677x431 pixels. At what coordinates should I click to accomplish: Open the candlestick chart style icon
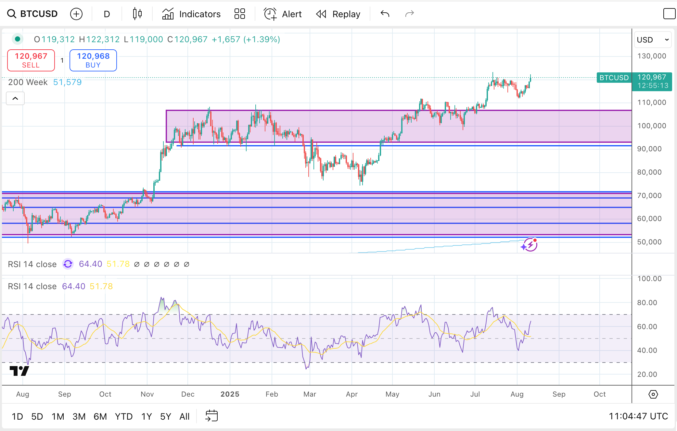137,14
